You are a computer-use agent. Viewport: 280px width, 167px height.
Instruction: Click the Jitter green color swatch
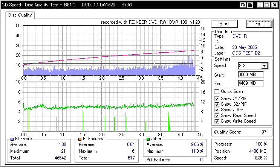click(148, 139)
